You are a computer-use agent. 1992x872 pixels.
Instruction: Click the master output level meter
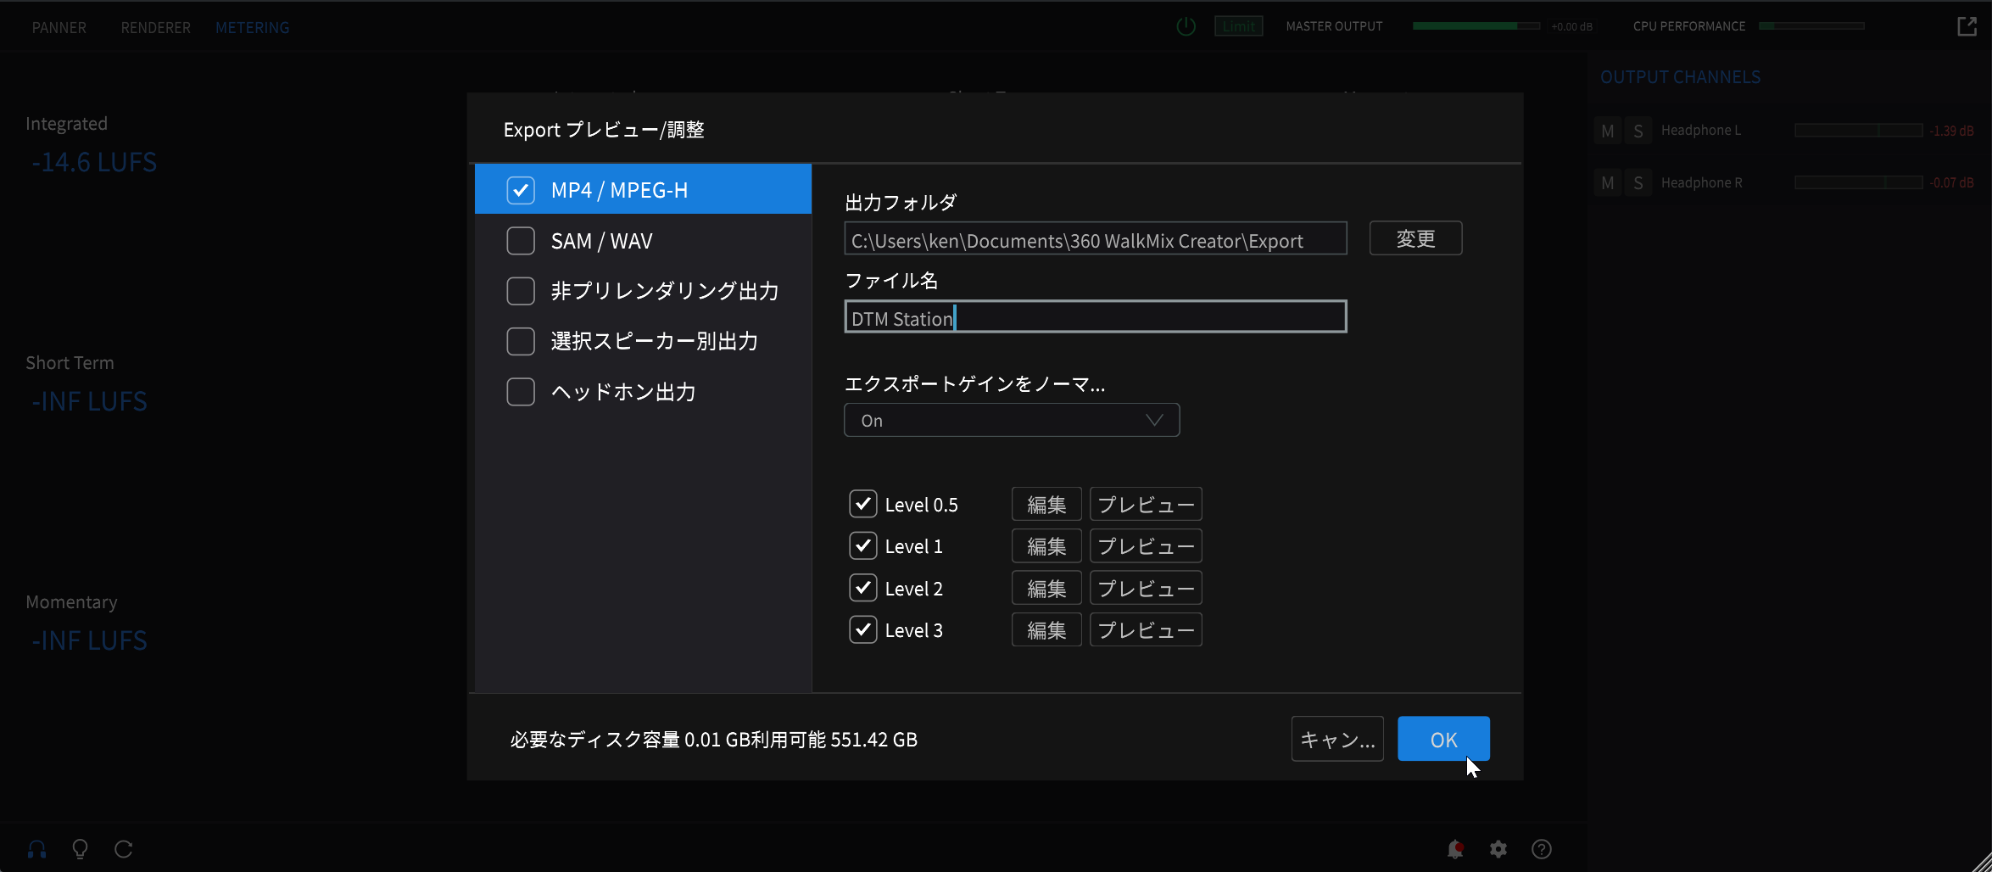click(1476, 26)
